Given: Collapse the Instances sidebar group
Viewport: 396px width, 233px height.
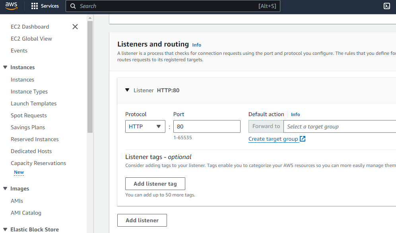Looking at the screenshot, I should click(5, 67).
